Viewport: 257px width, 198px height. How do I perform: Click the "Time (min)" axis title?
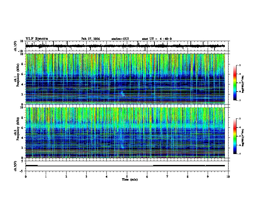coord(130,180)
